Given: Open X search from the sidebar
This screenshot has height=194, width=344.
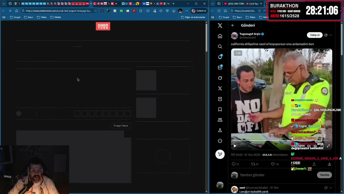Looking at the screenshot, I should 220,47.
